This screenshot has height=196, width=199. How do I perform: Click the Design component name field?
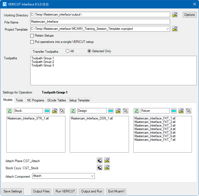point(92,111)
